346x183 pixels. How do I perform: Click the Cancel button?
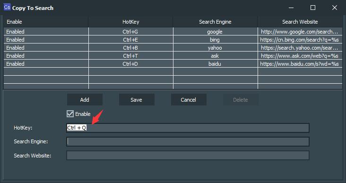click(x=189, y=100)
